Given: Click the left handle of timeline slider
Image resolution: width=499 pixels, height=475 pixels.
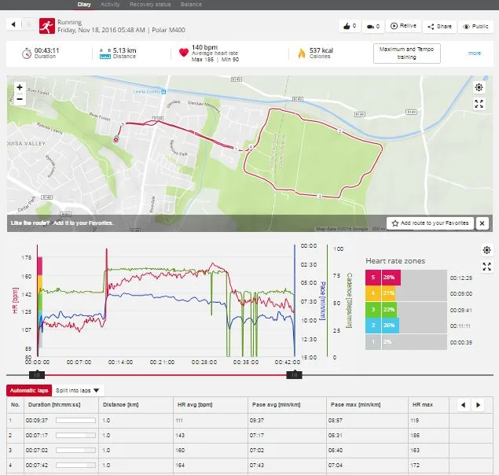Looking at the screenshot, I should [35, 375].
